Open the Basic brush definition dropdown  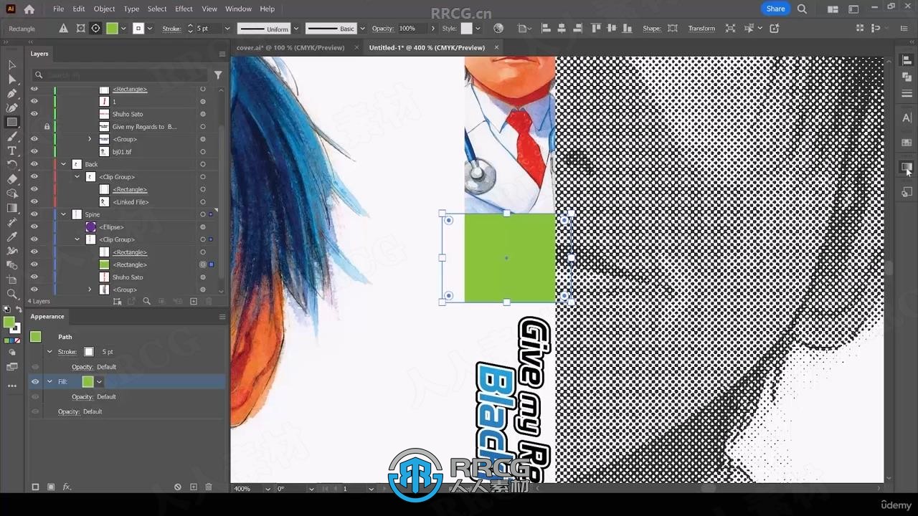pos(362,29)
